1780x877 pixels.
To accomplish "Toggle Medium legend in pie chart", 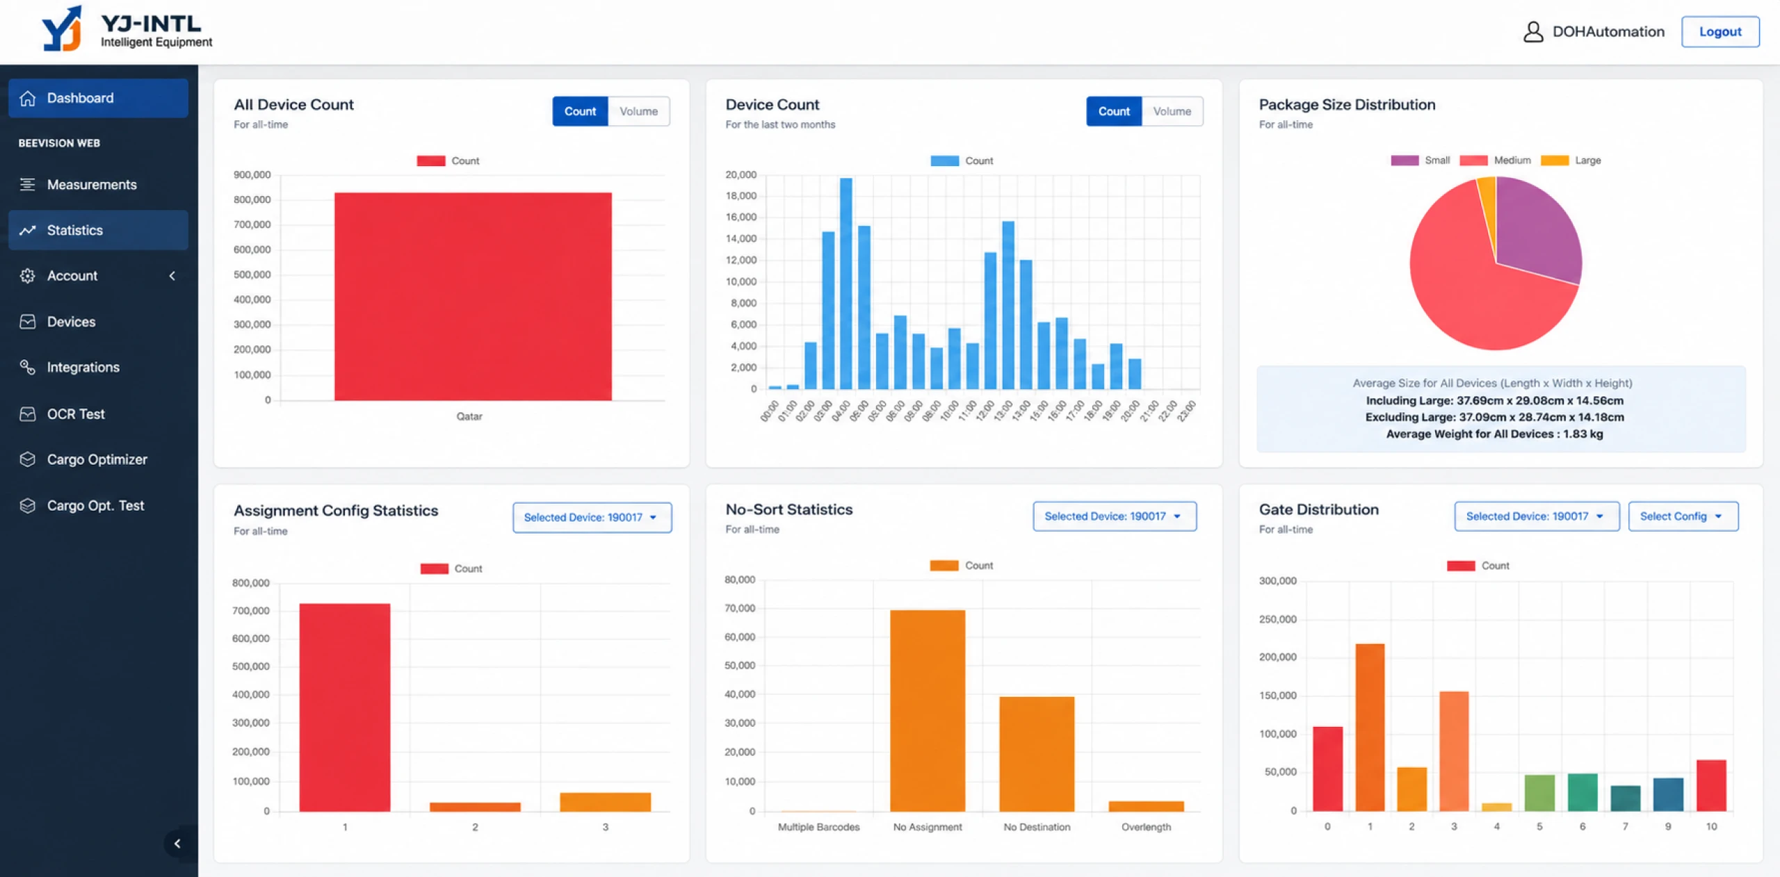I will click(1495, 161).
